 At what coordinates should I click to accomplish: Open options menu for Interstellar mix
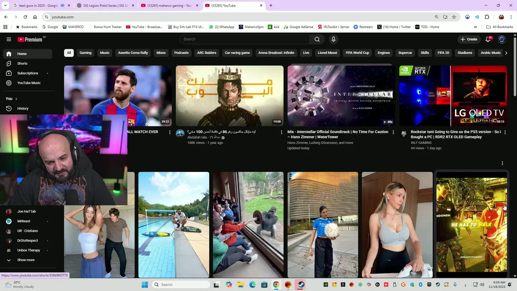coord(393,132)
